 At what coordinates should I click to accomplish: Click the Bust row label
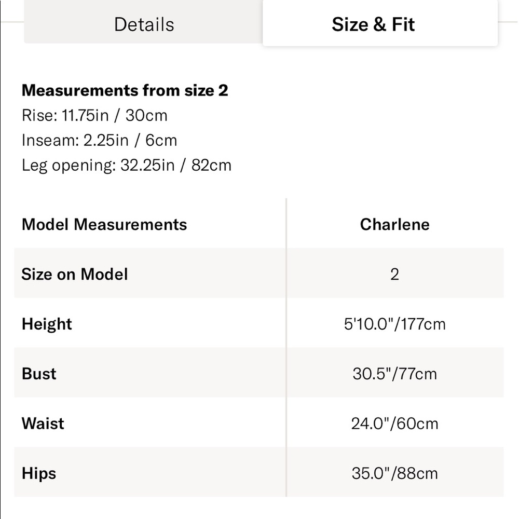coord(39,373)
